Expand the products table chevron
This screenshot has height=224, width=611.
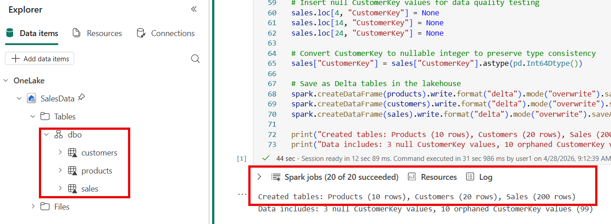[60, 170]
